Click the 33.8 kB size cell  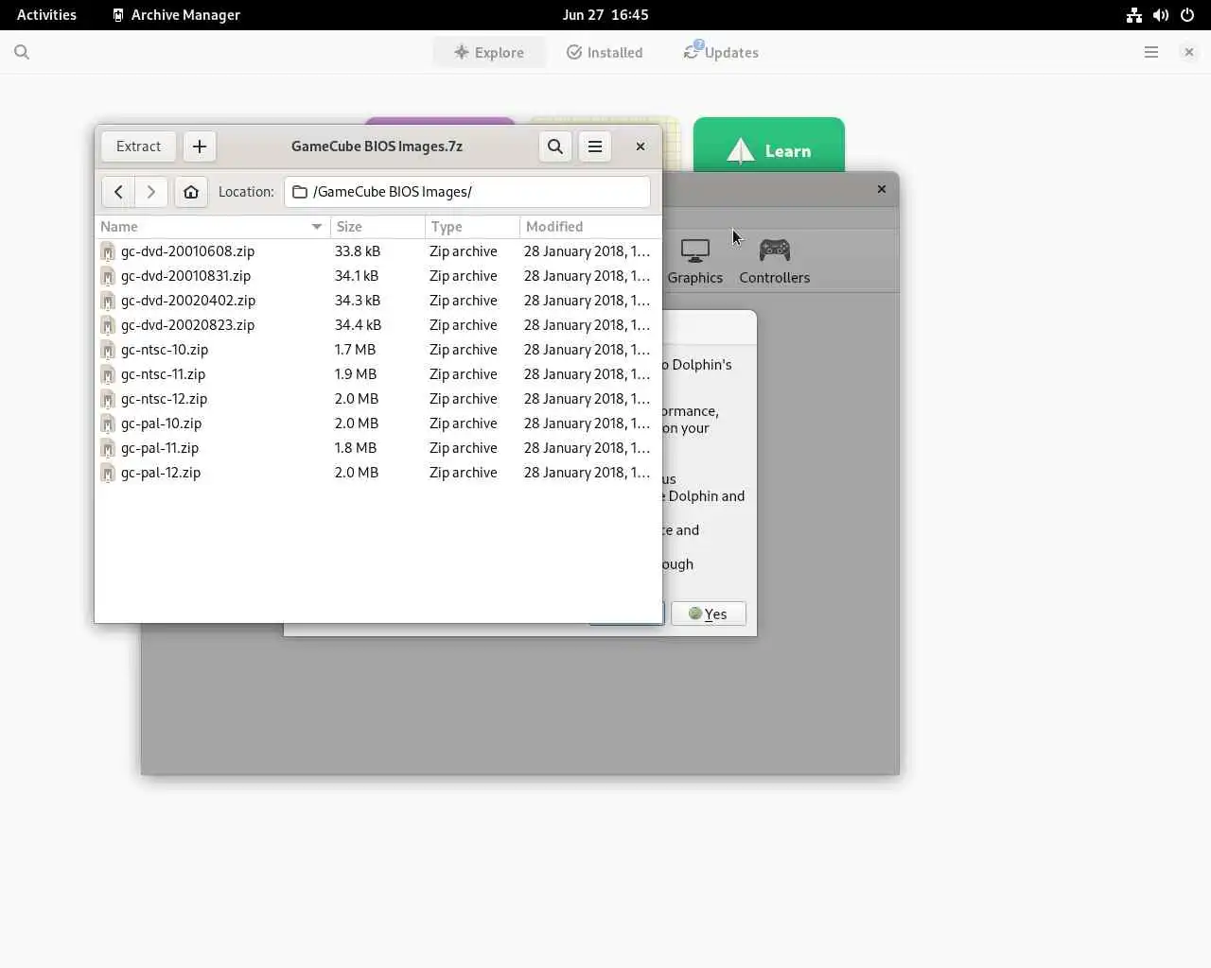click(357, 251)
